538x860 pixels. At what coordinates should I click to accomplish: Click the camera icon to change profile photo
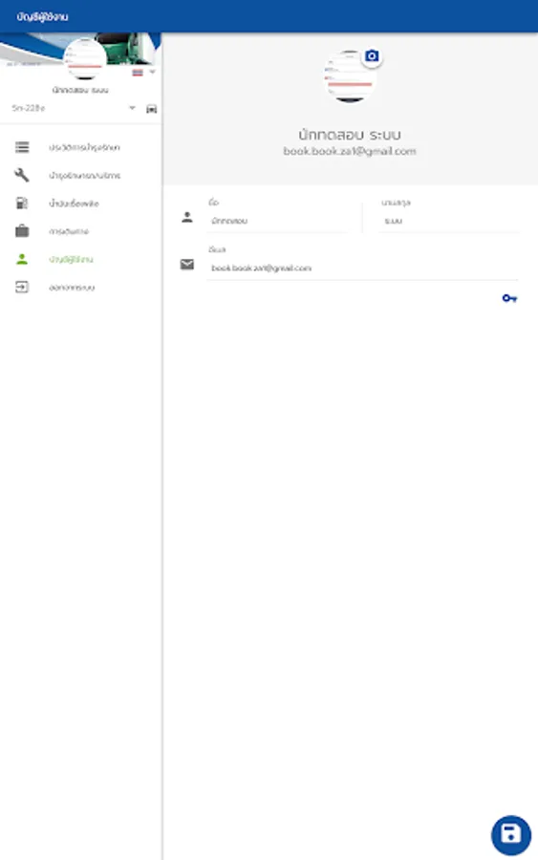[x=372, y=56]
